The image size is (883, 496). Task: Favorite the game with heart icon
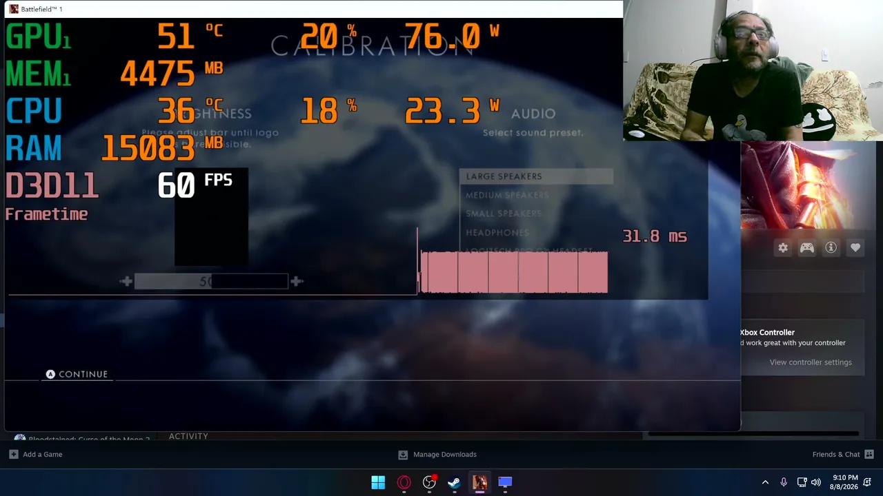point(855,248)
